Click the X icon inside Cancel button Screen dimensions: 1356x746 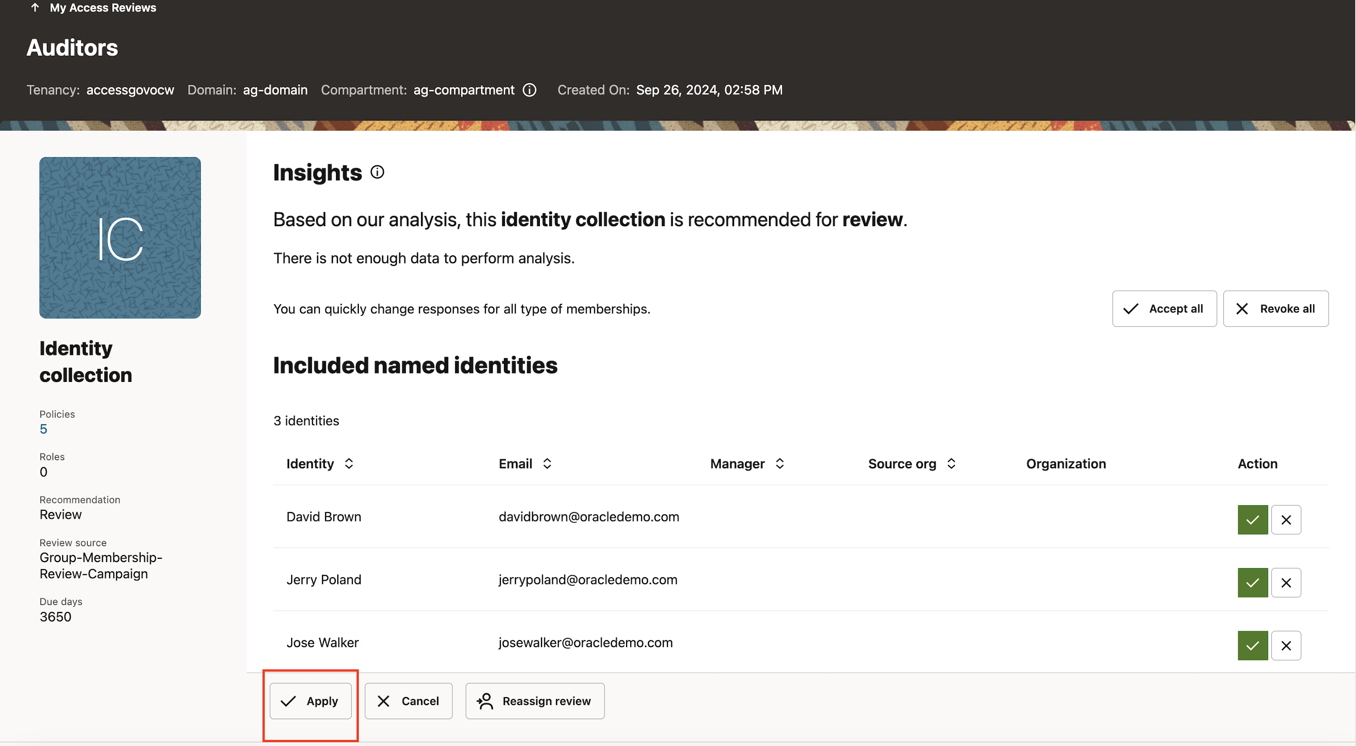(383, 701)
